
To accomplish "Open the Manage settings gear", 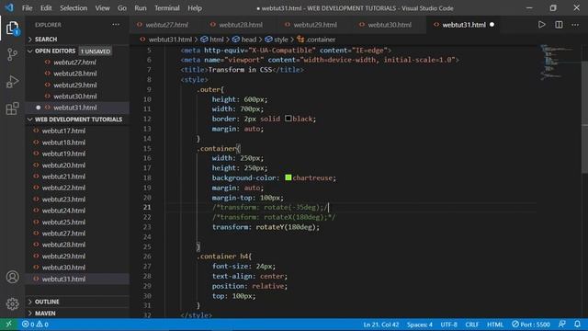I will tap(12, 303).
